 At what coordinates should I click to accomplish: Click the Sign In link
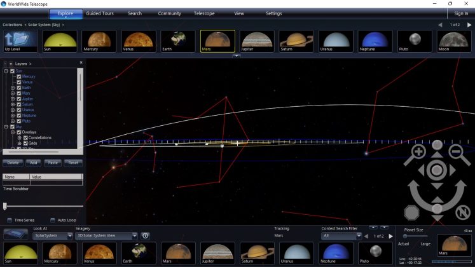click(461, 13)
